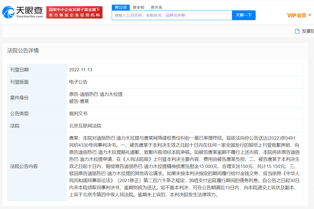Click the 刊登日期 label cell
Viewport: 314px width, 209px height.
(37, 70)
